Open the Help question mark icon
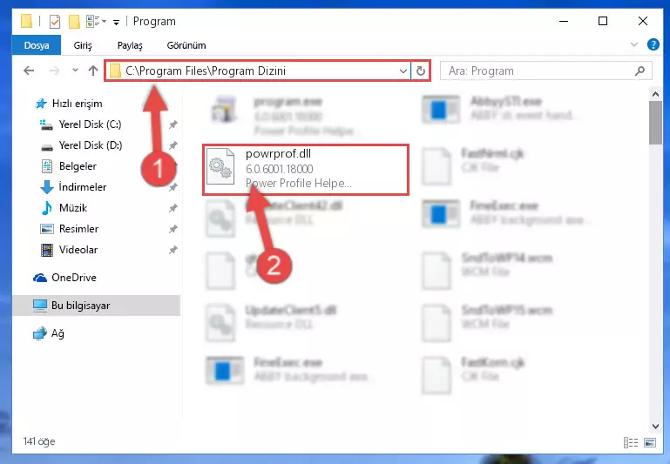Screen dimensions: 670x464 (x=653, y=44)
